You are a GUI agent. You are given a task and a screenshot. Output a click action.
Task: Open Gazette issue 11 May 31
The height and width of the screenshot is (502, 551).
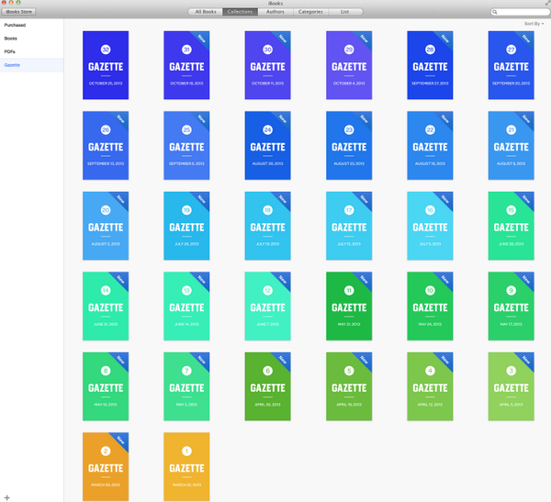349,306
